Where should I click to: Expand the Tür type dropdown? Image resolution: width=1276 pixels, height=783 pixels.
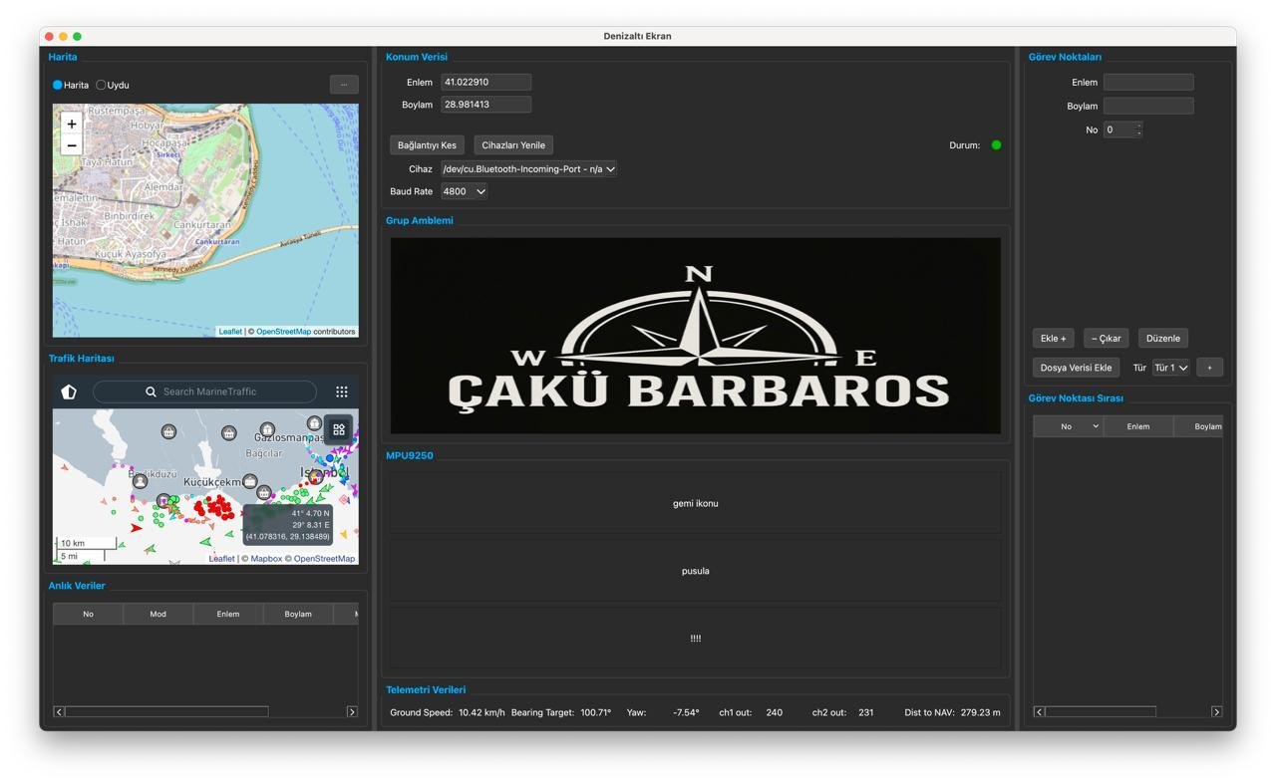(1171, 368)
